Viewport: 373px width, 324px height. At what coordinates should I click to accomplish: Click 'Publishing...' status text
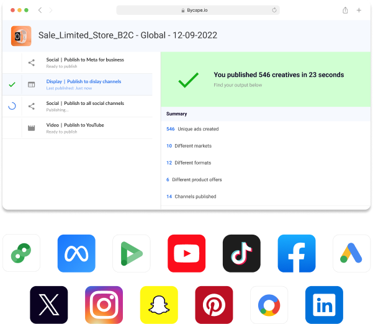pos(58,110)
